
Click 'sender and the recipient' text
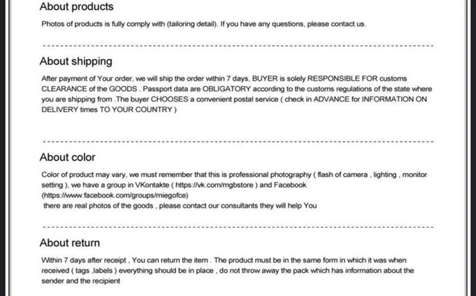81,281
